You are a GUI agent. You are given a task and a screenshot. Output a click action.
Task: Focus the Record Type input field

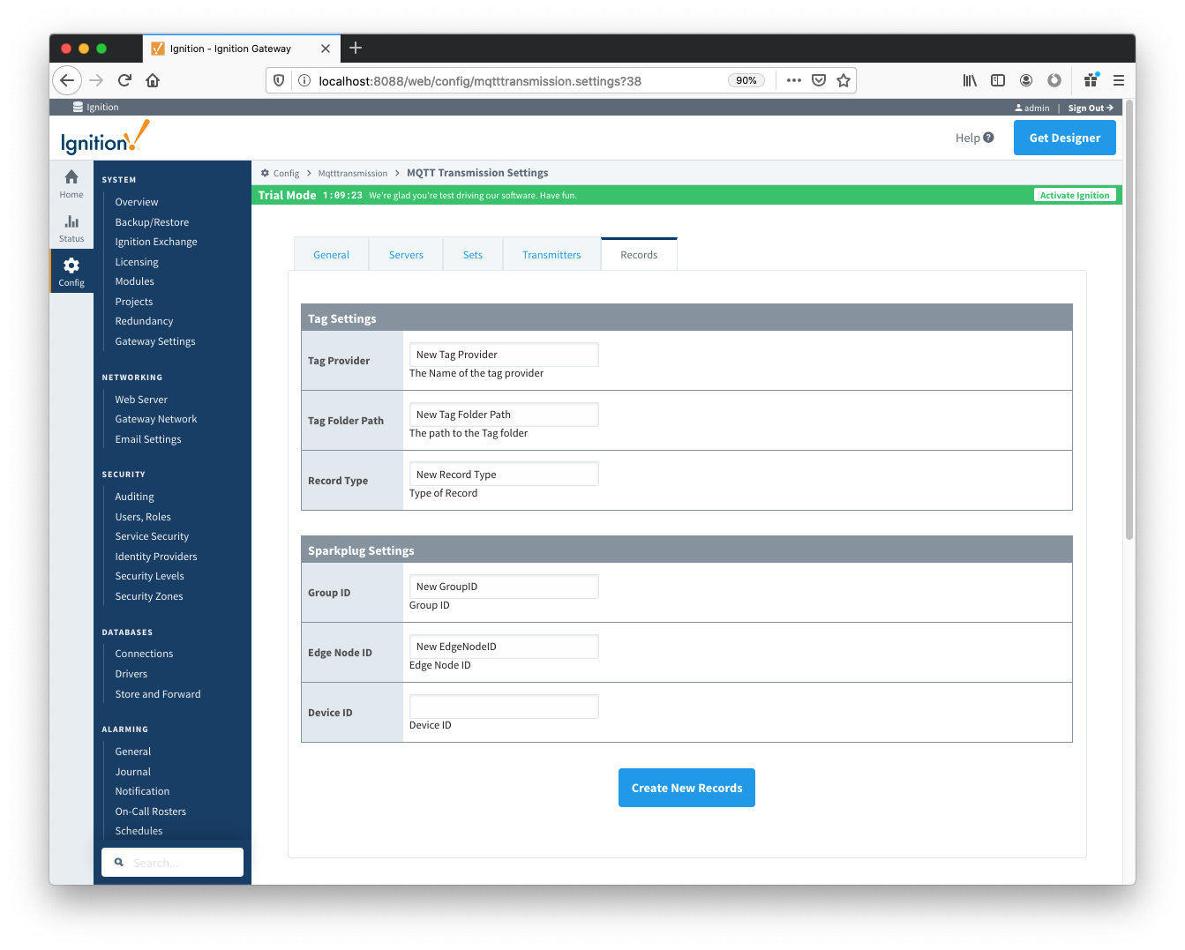pos(504,475)
